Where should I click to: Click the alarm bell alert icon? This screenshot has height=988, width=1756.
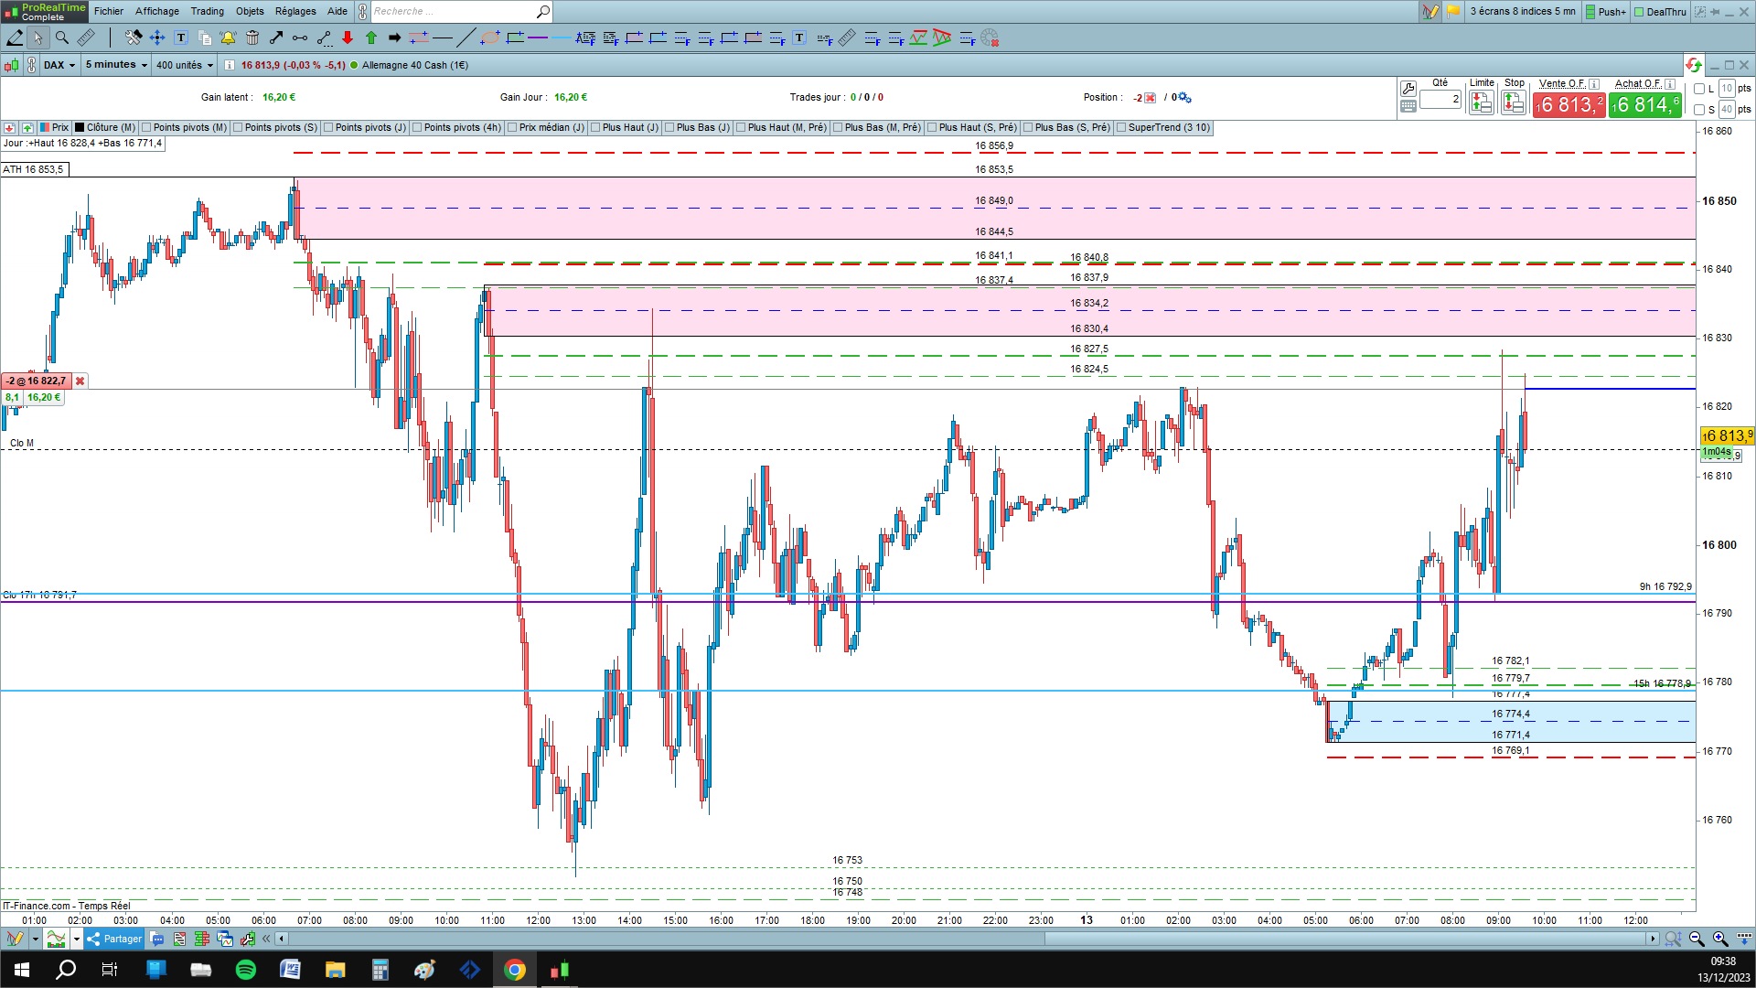pos(228,38)
